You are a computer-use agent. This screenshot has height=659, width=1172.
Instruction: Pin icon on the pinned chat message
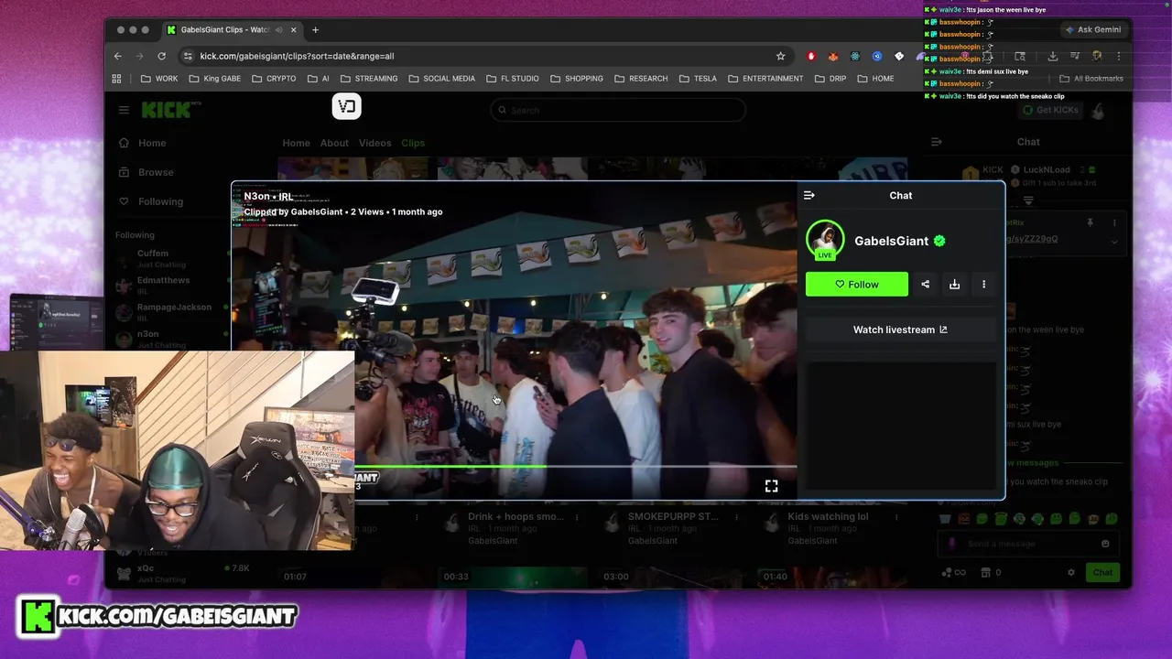pos(1090,222)
